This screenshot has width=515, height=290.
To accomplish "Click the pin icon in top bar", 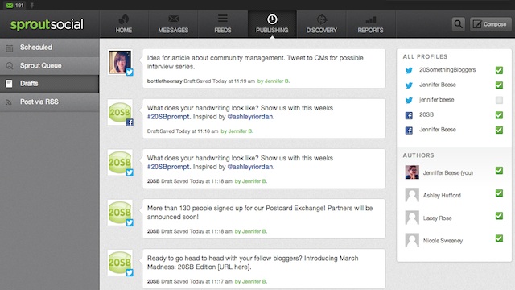I will click(32, 6).
